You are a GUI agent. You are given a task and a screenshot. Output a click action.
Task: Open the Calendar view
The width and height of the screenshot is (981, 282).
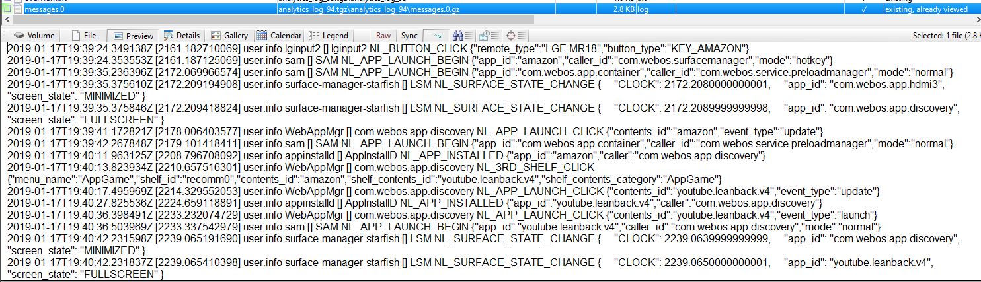click(x=279, y=36)
